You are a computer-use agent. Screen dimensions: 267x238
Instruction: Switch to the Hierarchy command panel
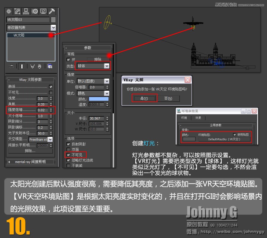[26, 11]
